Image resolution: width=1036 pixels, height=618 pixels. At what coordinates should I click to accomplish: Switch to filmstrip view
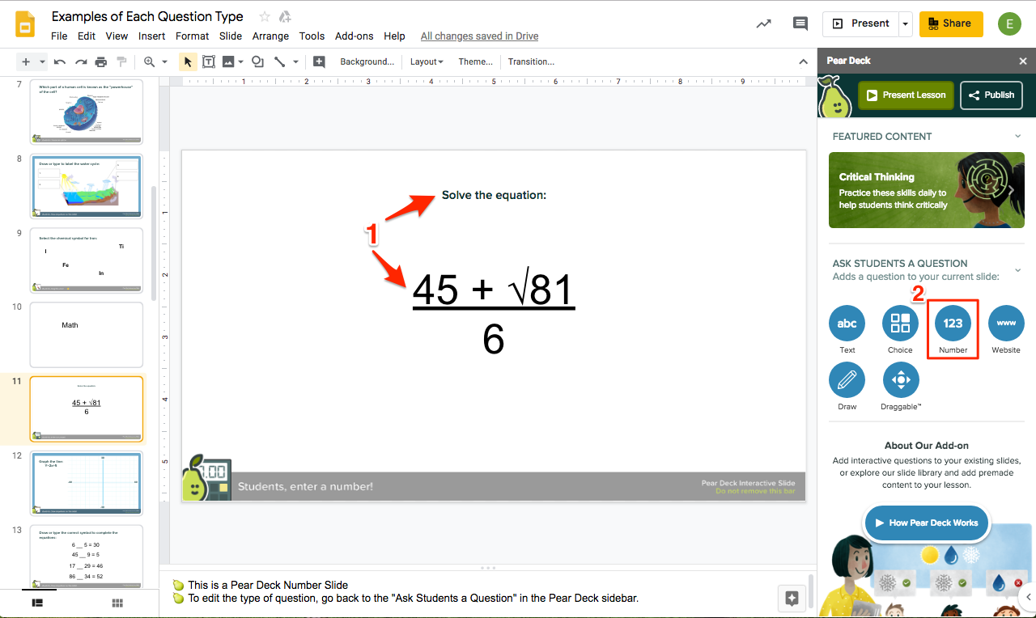[37, 603]
